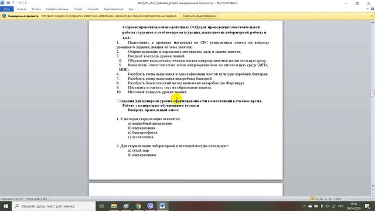Click the network signal tray icon
This screenshot has width=375, height=211.
click(333, 206)
